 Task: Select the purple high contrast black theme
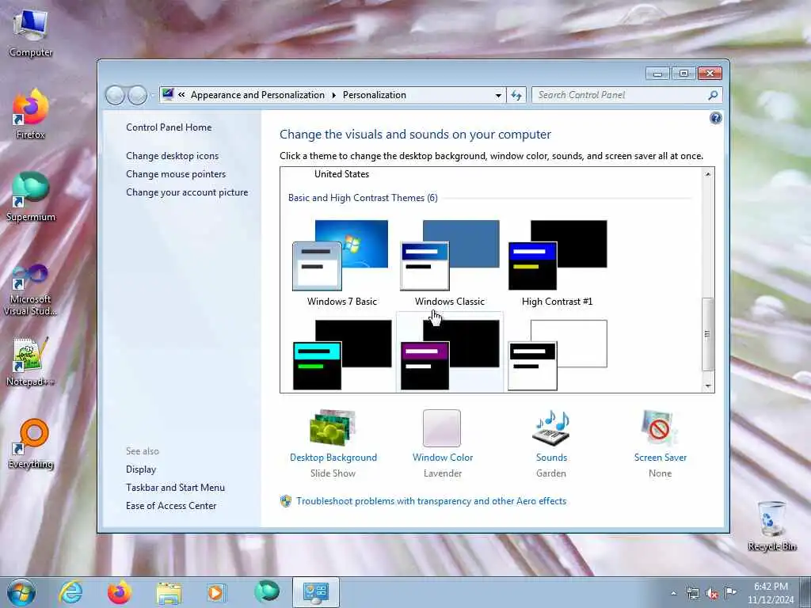[450, 355]
